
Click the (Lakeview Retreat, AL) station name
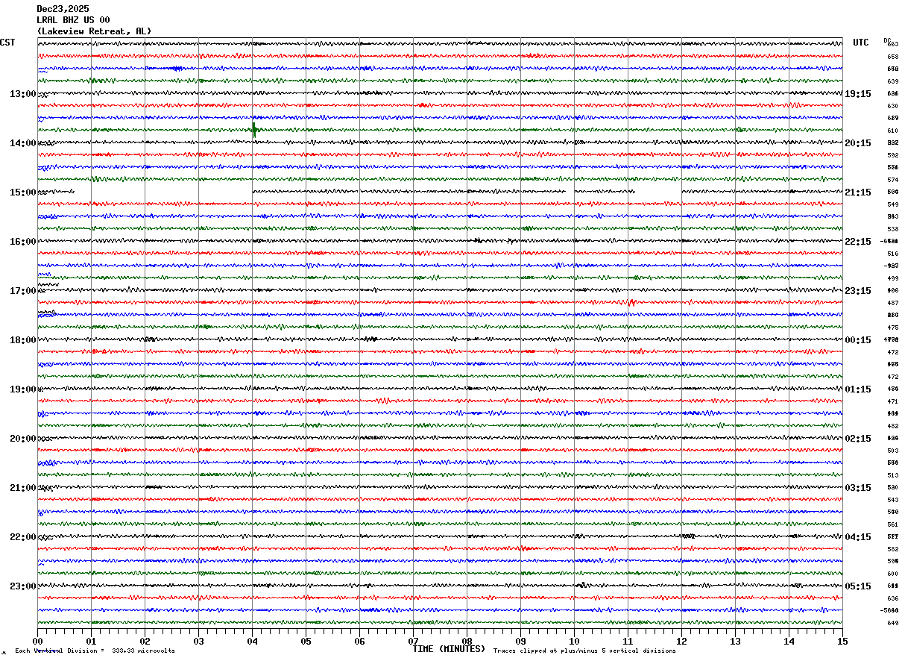(94, 31)
